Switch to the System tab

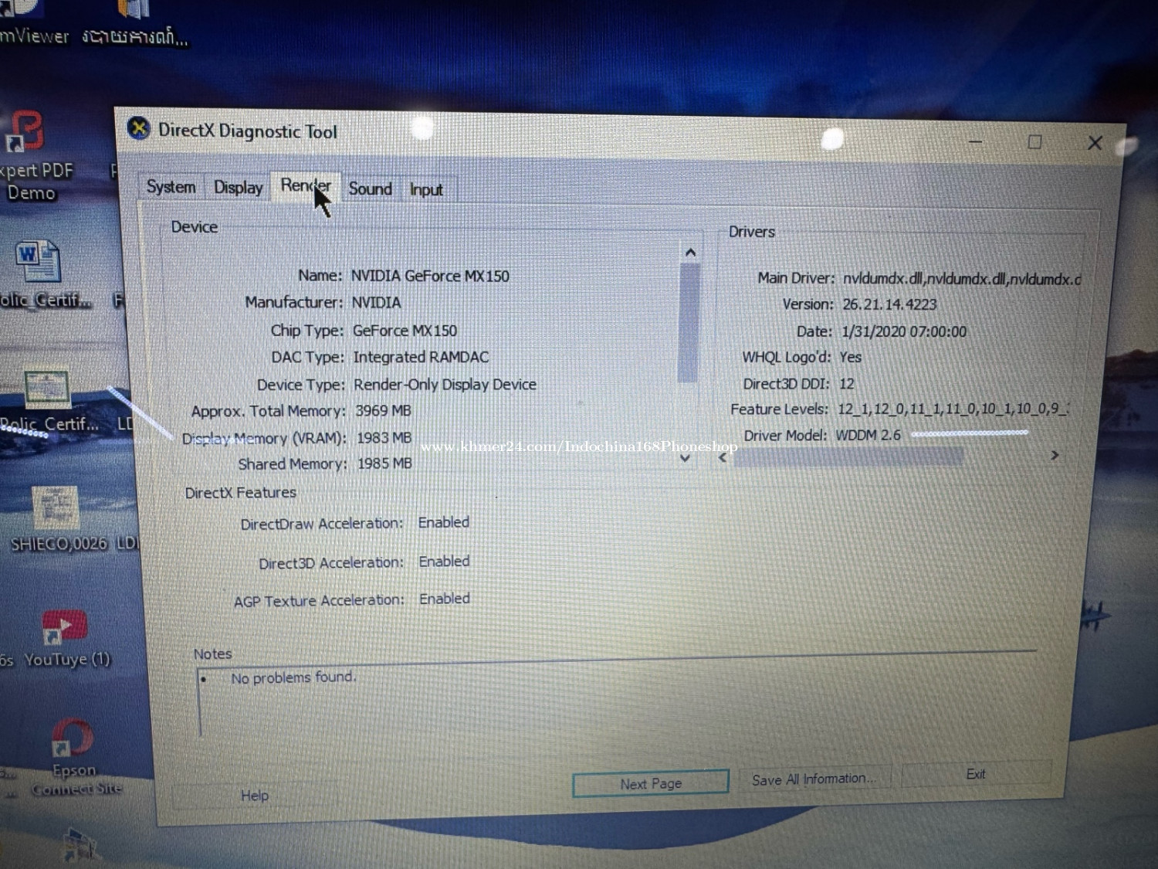171,187
